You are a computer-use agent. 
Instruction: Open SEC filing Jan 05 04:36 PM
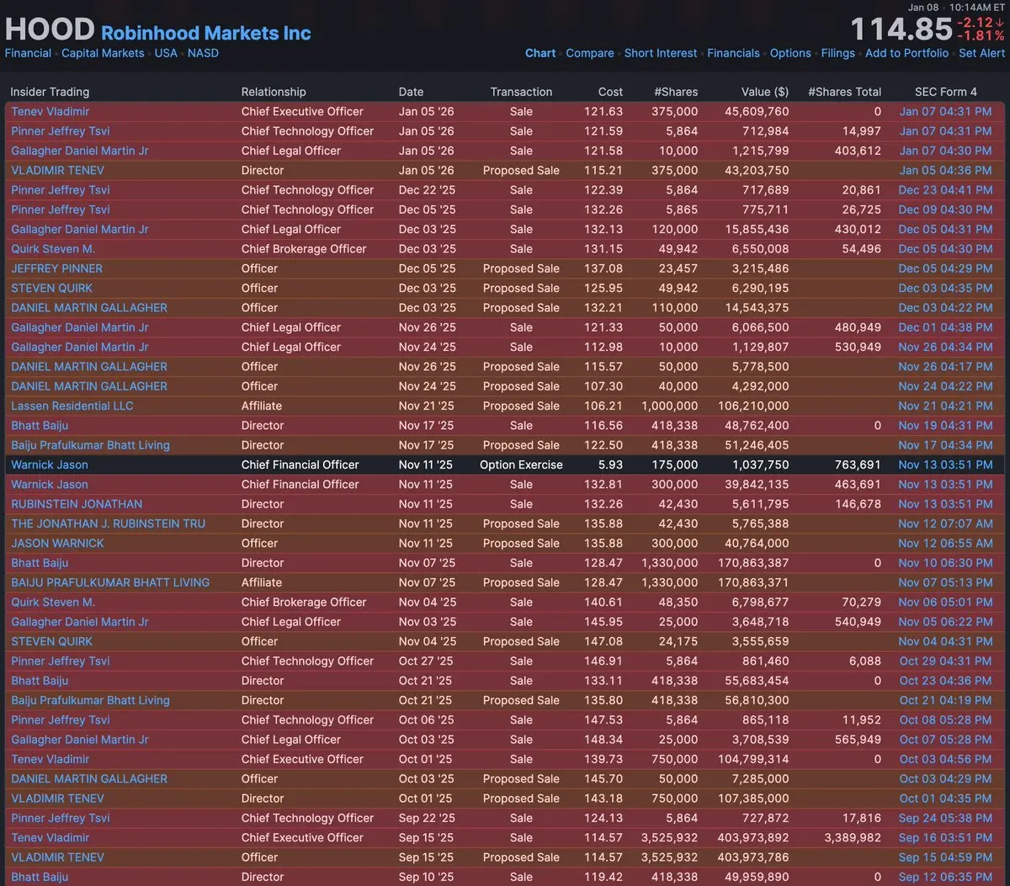click(945, 170)
